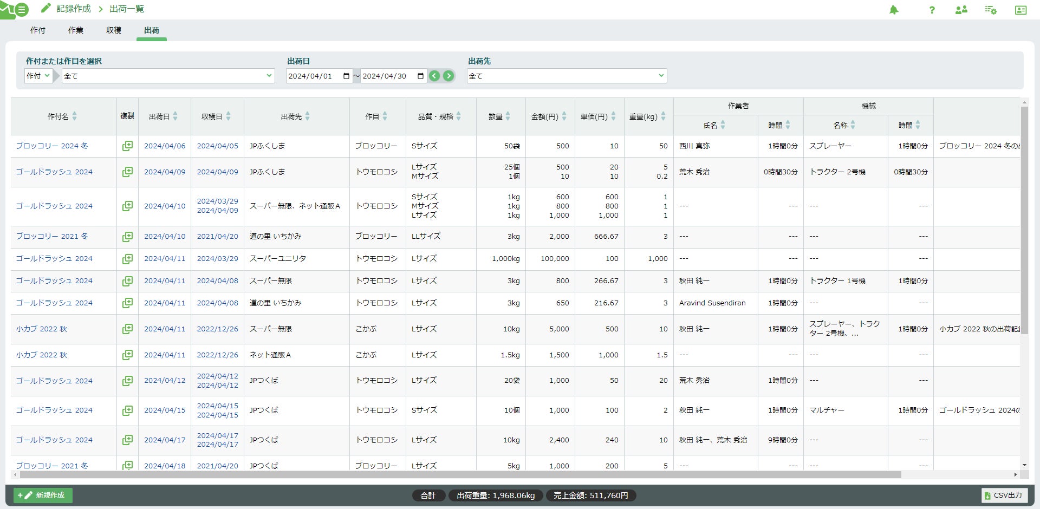Expand the 全て crop selection dropdown

coord(168,76)
